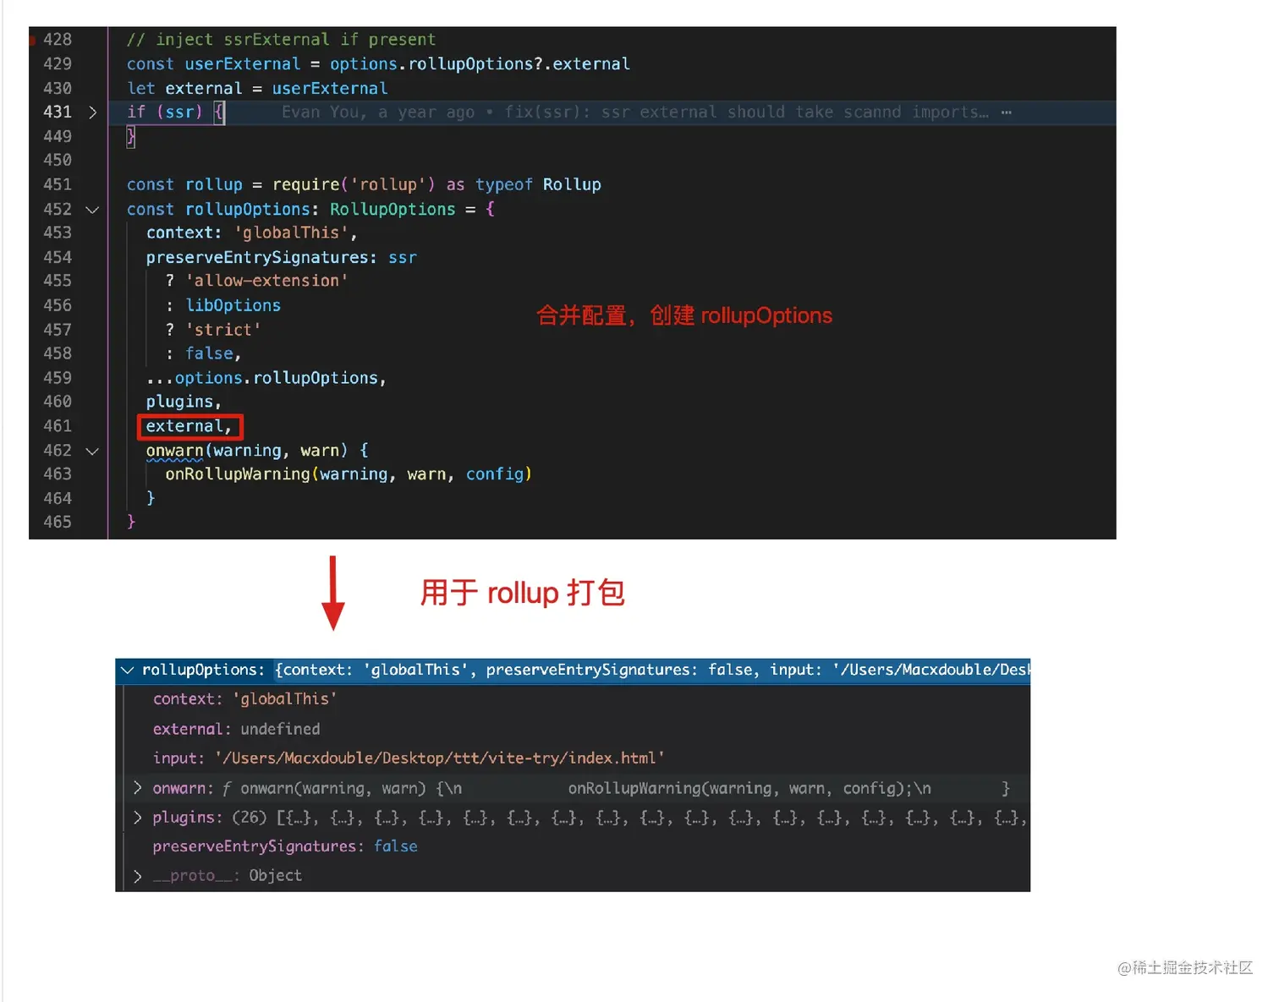Image resolution: width=1279 pixels, height=1002 pixels.
Task: Click the input path index.html debug entry
Action: click(409, 758)
